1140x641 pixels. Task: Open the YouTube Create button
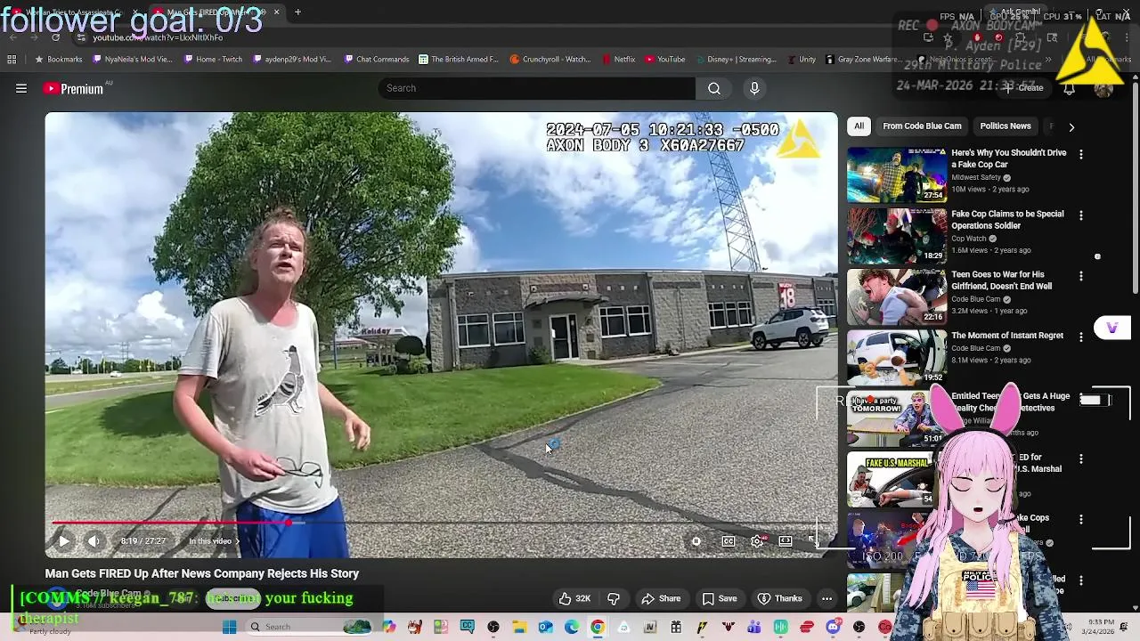1023,88
